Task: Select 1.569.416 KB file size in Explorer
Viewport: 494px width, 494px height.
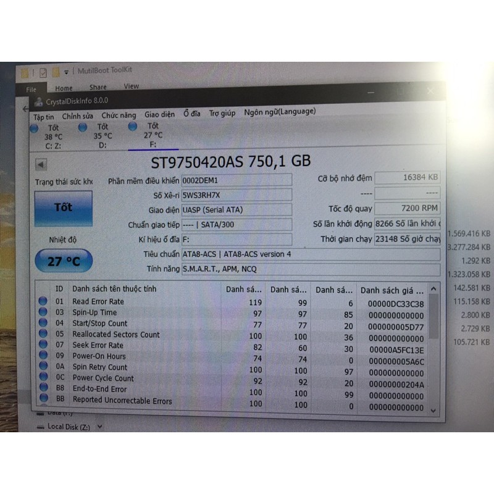Action: click(469, 233)
